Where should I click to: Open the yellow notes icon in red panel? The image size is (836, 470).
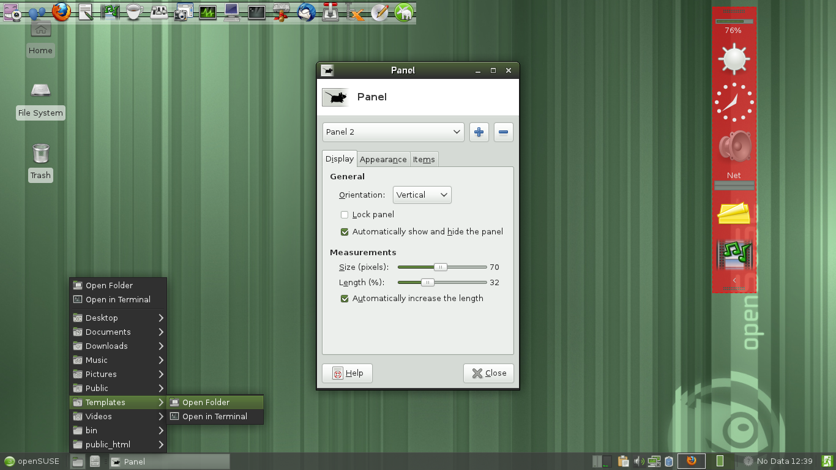point(734,214)
